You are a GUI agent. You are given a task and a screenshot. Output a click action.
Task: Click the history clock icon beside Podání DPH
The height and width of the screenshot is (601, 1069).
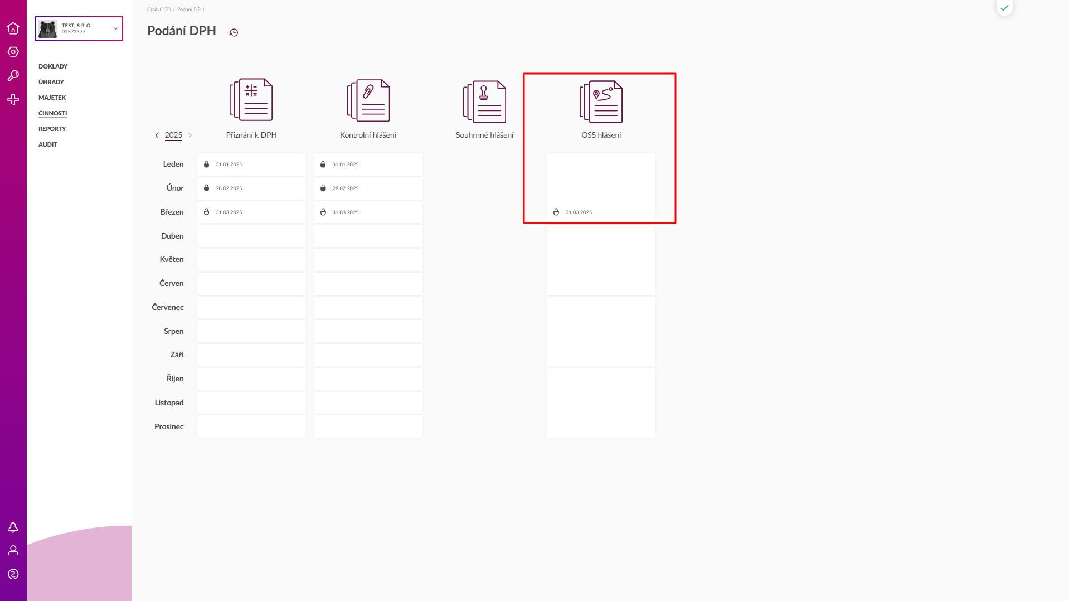click(234, 32)
